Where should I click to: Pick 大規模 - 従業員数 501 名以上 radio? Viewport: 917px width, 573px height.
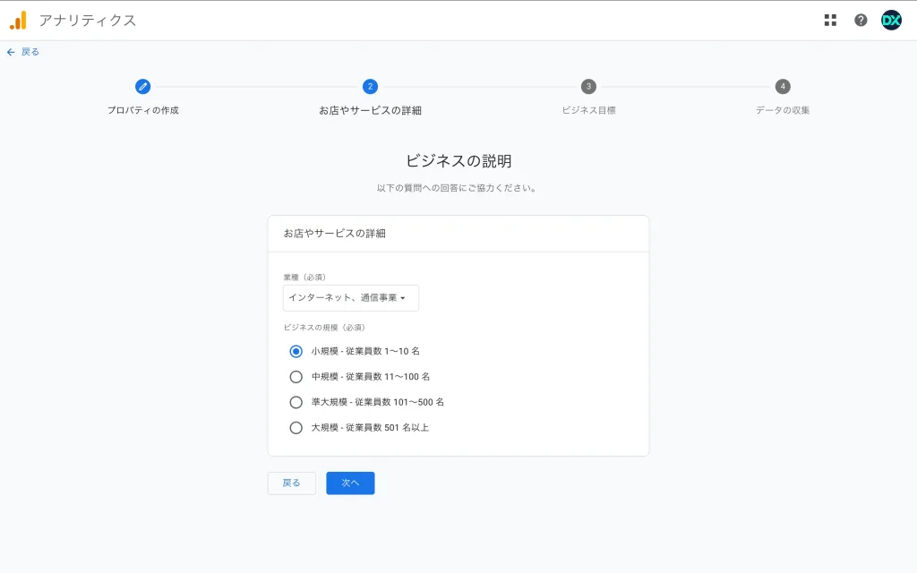[296, 428]
